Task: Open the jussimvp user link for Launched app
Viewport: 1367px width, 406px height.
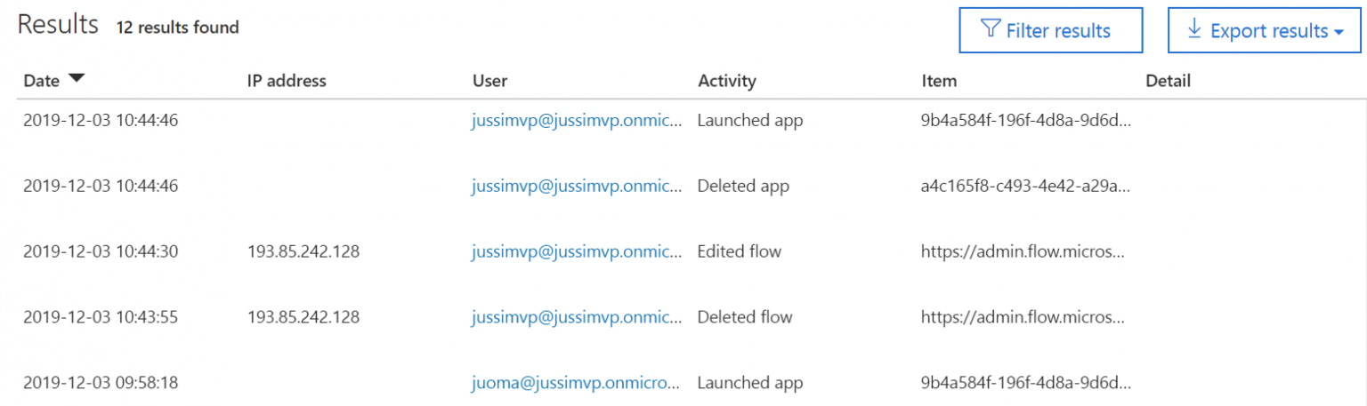Action: [578, 120]
